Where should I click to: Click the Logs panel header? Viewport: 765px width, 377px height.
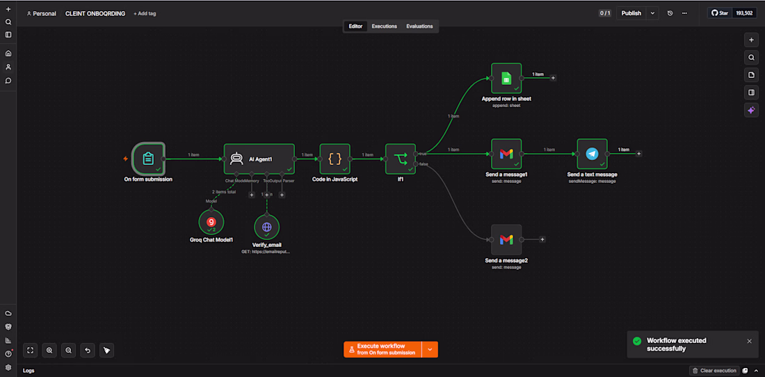point(29,371)
